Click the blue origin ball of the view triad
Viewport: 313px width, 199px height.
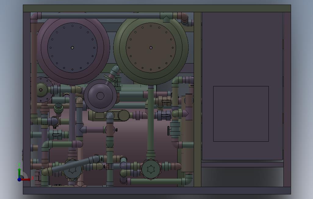tap(19, 179)
